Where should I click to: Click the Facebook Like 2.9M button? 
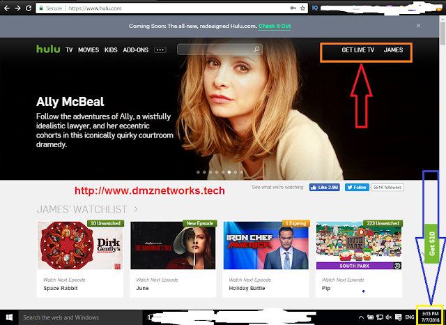coord(325,188)
